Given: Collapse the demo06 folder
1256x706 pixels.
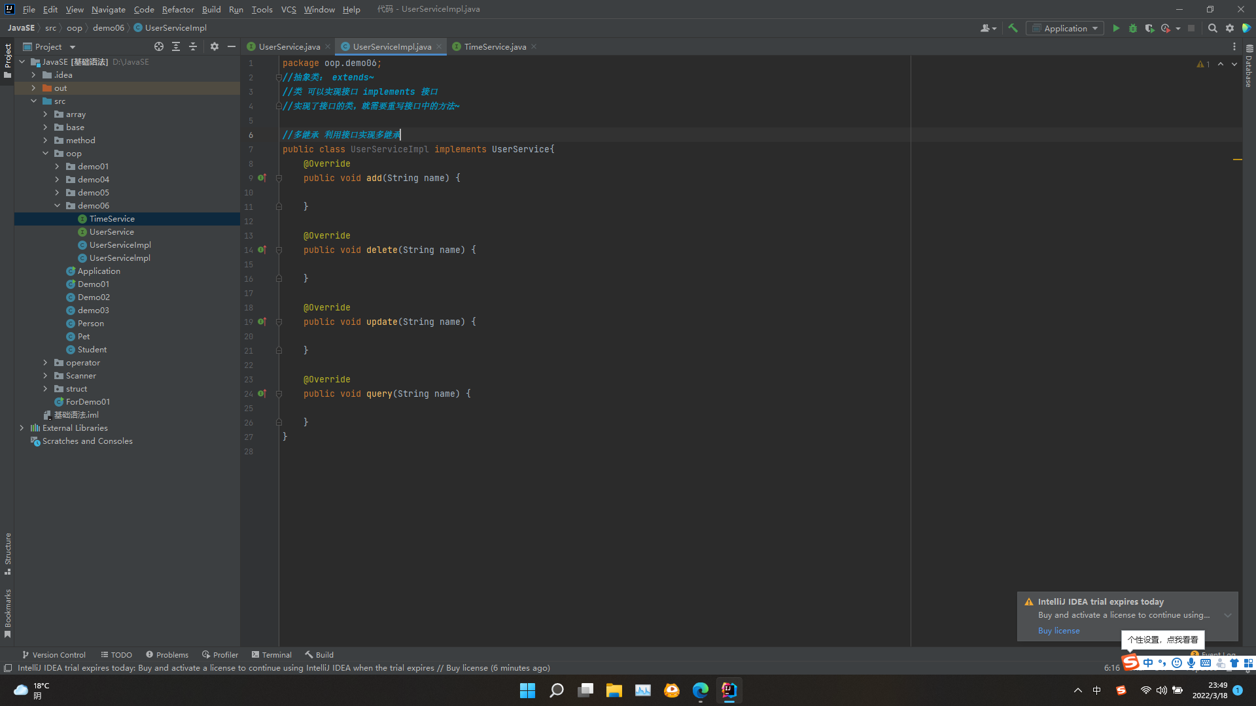Looking at the screenshot, I should tap(58, 206).
